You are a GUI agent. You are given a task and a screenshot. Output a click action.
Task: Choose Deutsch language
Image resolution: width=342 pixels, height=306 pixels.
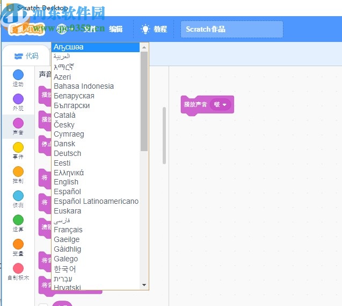pyautogui.click(x=96, y=153)
